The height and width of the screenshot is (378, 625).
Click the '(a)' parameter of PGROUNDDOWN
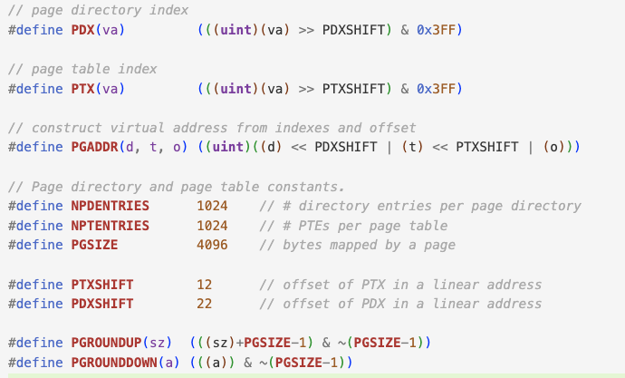[169, 363]
